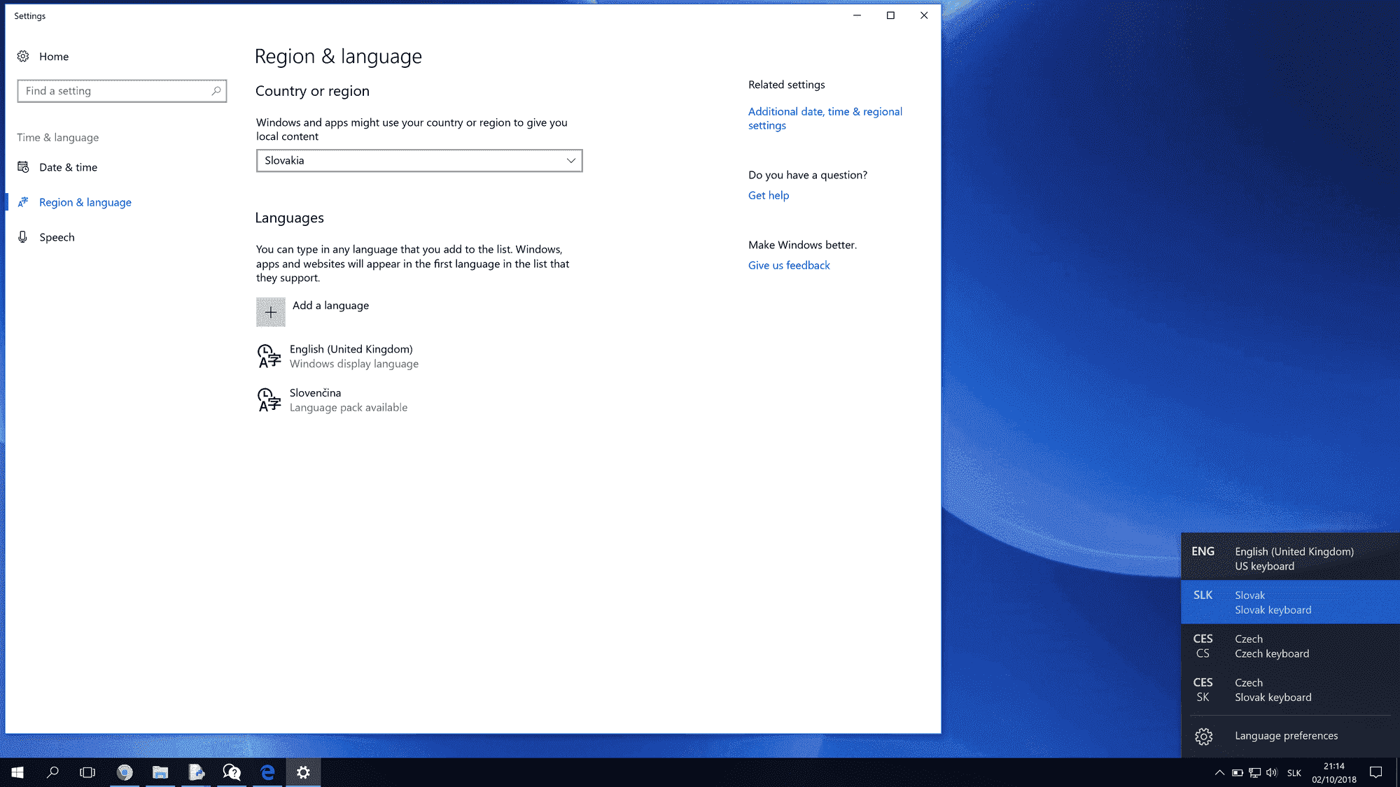1400x787 pixels.
Task: Click the Settings gear on the taskbar
Action: [x=303, y=772]
